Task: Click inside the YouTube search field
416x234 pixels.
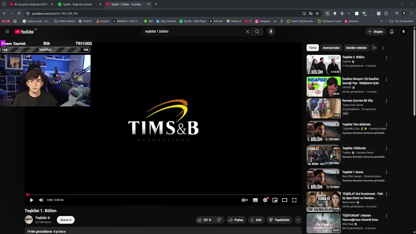Action: pyautogui.click(x=193, y=32)
